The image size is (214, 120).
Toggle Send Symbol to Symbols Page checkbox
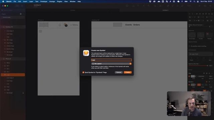[83, 72]
